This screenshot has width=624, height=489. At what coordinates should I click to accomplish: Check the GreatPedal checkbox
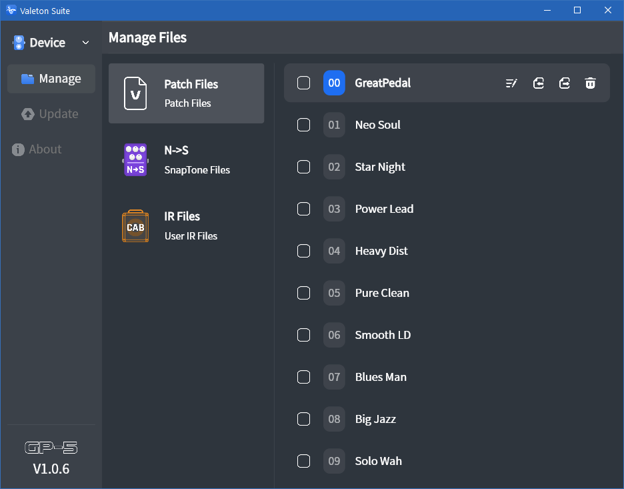point(303,83)
